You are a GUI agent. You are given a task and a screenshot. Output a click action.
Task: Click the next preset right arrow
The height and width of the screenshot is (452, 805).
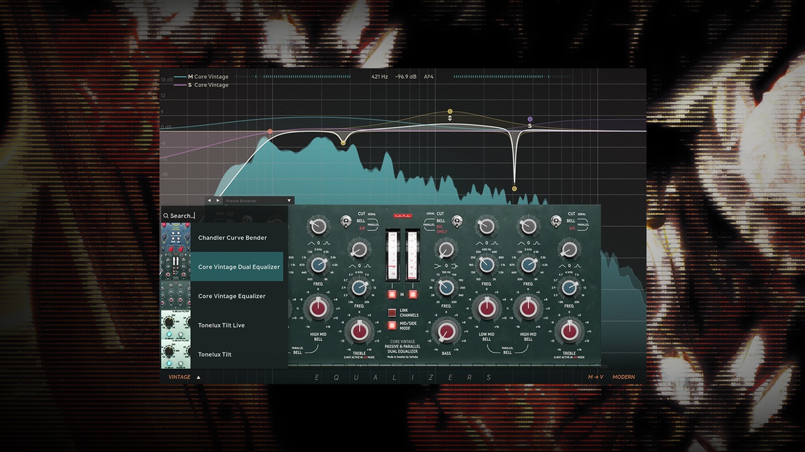[x=217, y=200]
